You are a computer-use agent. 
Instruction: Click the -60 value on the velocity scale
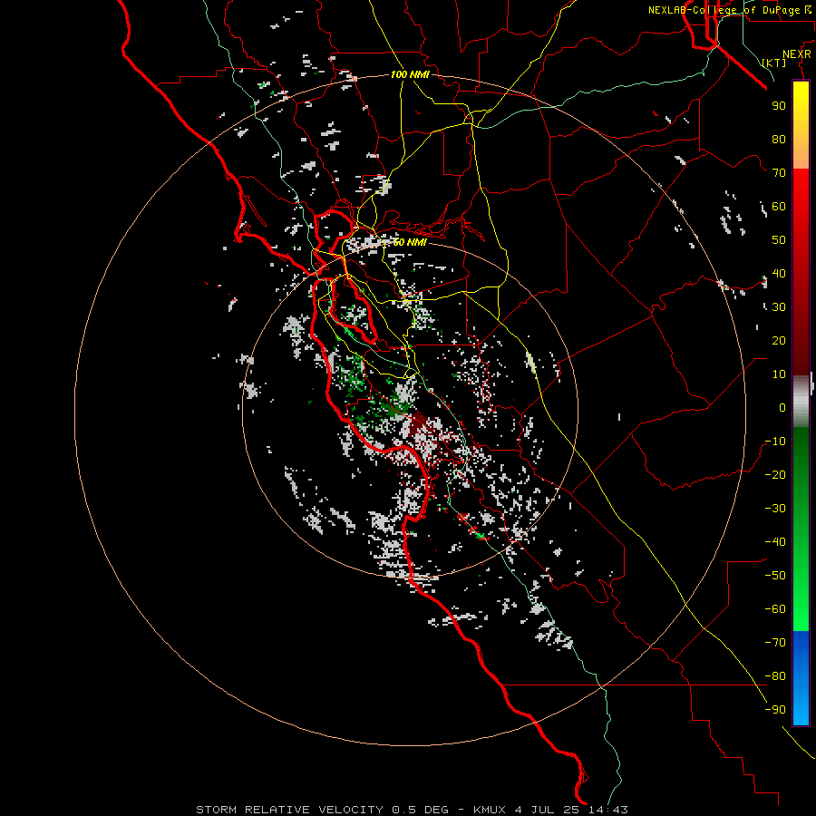[775, 609]
